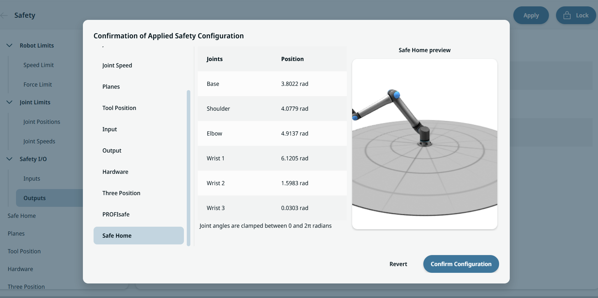Open the PROFIsafe section in dialog
This screenshot has height=298, width=598.
click(x=116, y=214)
